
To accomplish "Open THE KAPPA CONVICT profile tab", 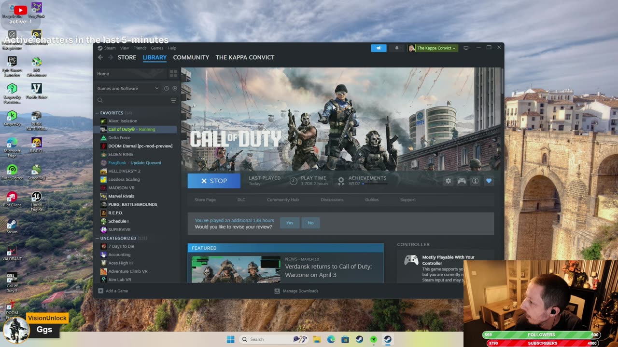I will click(x=245, y=57).
